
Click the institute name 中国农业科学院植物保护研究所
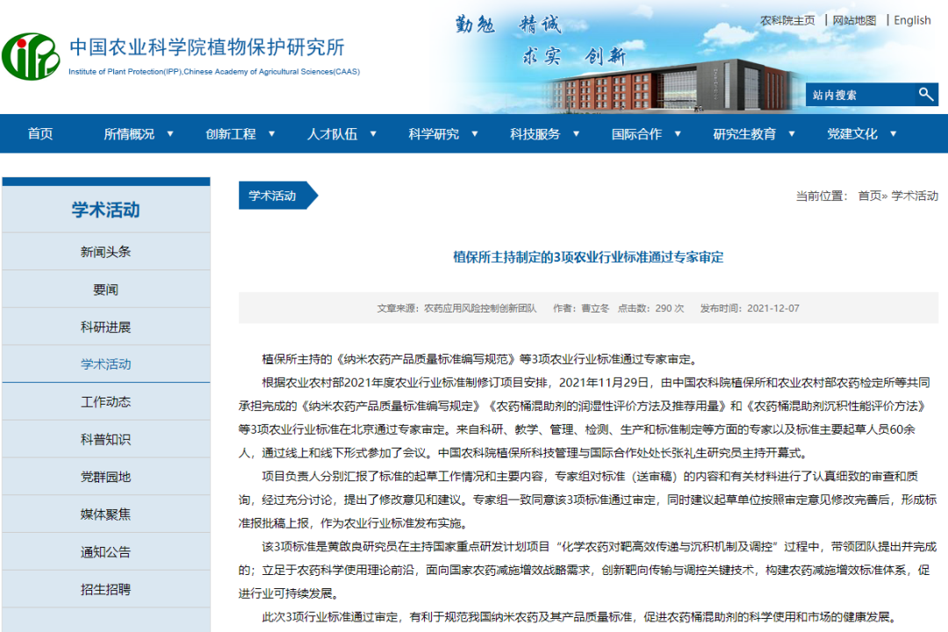[x=207, y=47]
